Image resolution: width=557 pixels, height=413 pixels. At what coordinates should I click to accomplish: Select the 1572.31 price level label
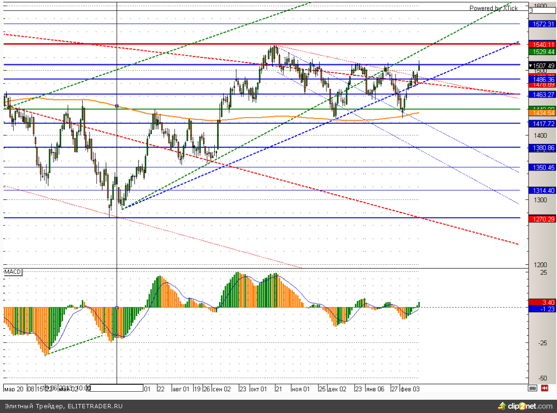[x=542, y=24]
